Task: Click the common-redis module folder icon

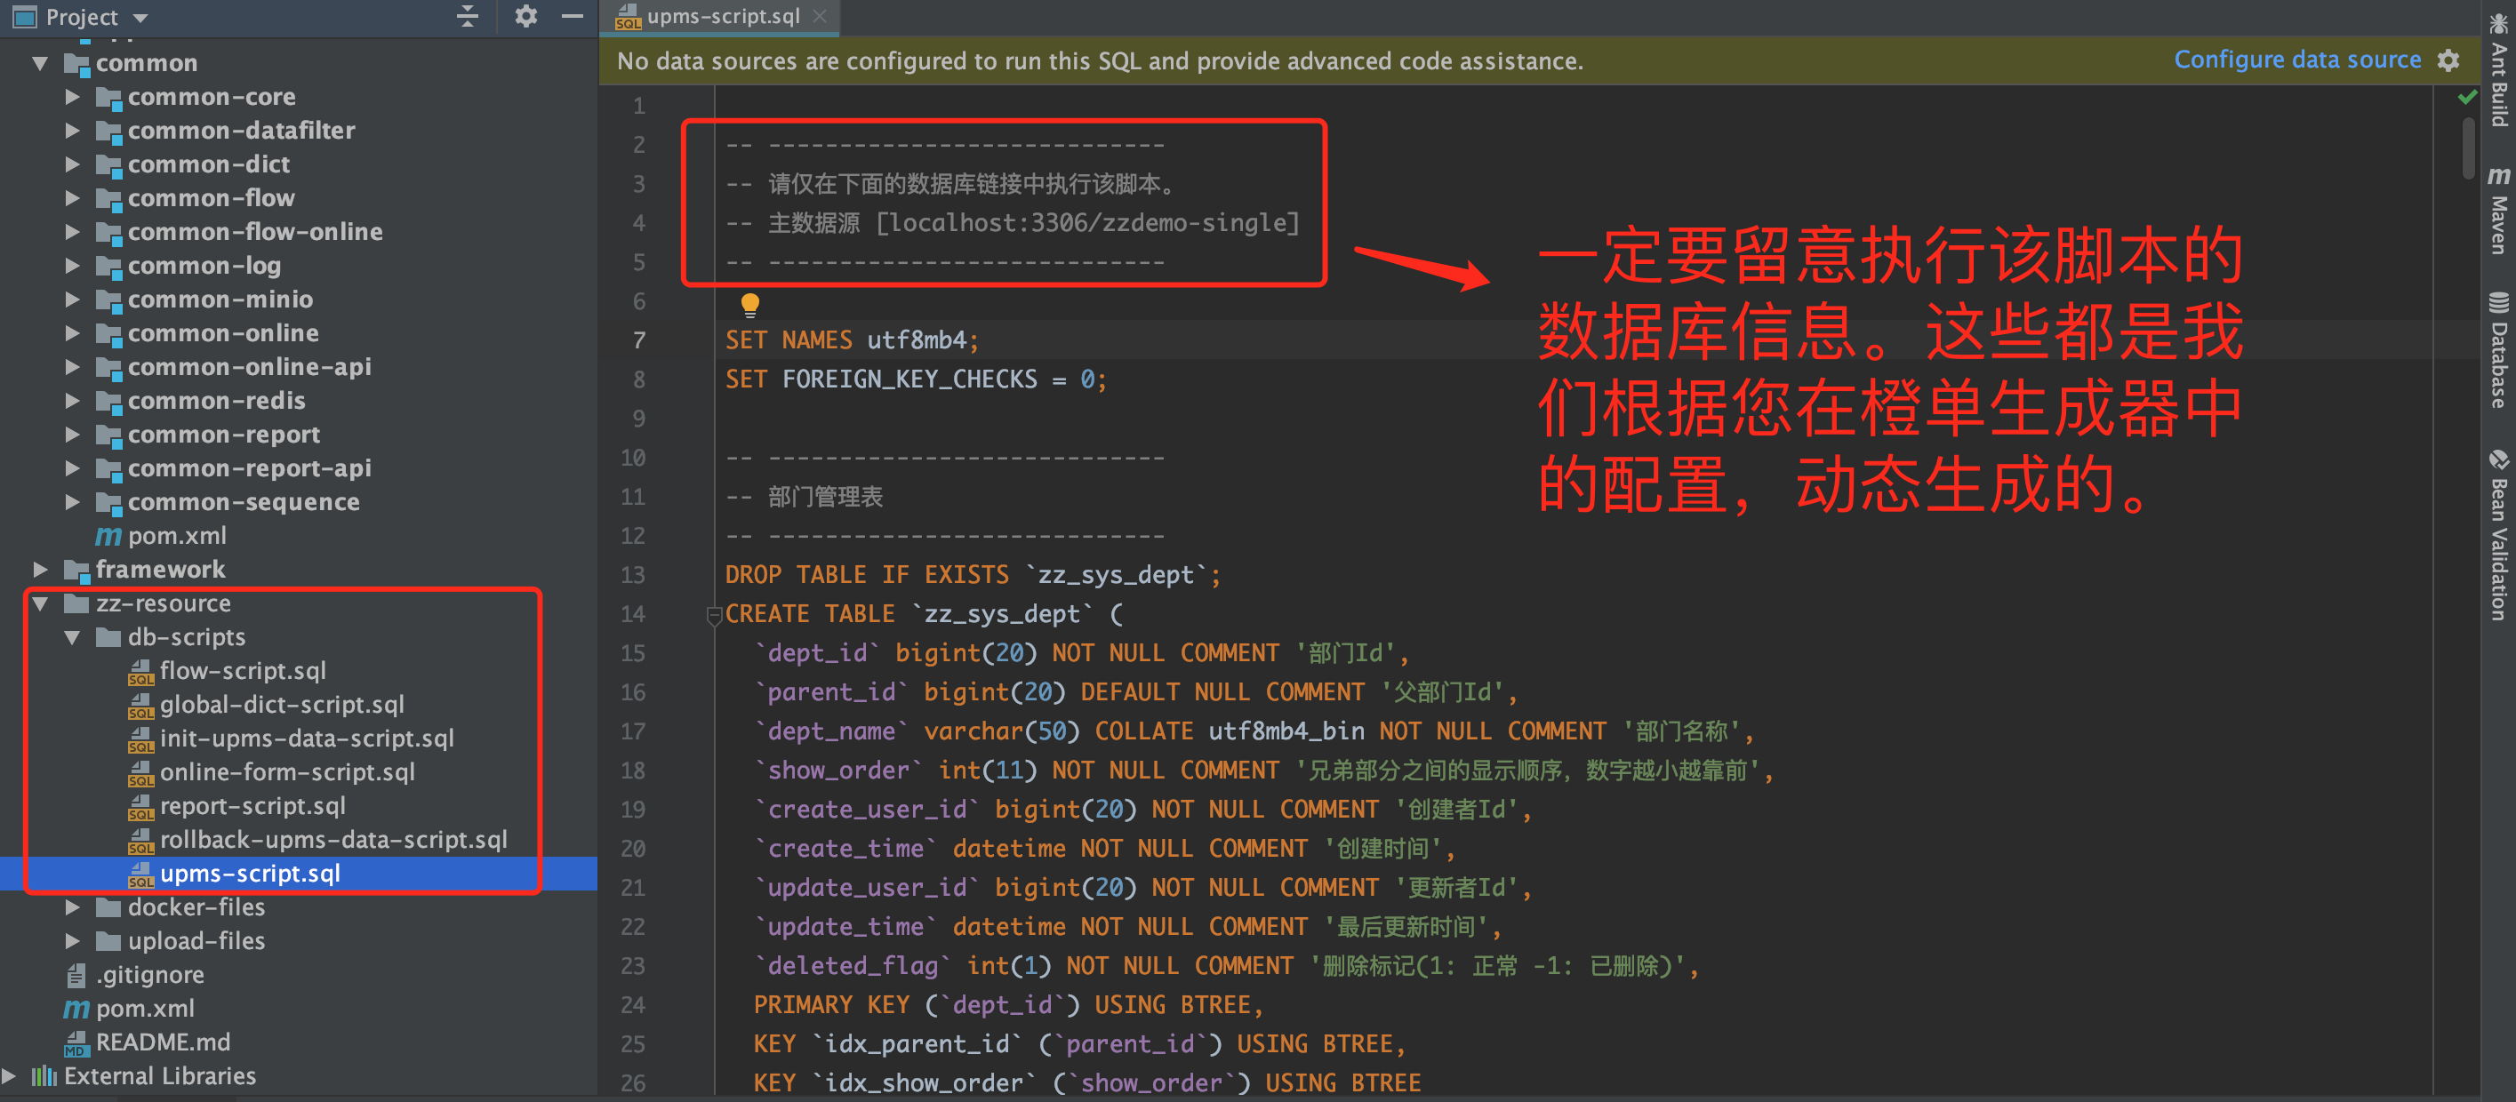Action: pos(108,401)
